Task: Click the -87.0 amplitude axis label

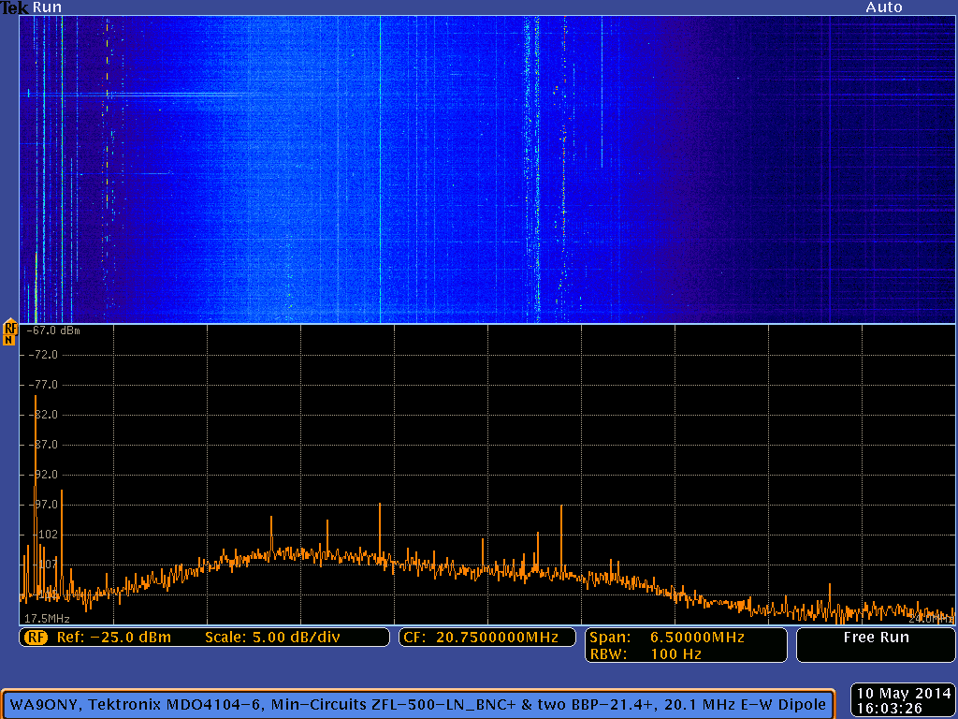Action: 42,445
